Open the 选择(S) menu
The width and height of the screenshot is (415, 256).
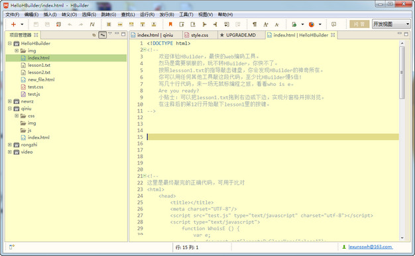(x=89, y=15)
